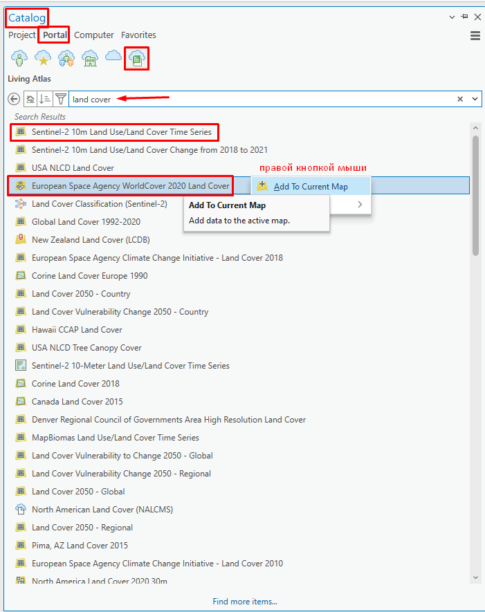Expand the search history dropdown
This screenshot has width=485, height=612.
pos(475,99)
